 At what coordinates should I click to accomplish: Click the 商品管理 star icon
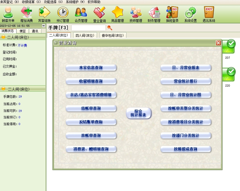(117, 14)
